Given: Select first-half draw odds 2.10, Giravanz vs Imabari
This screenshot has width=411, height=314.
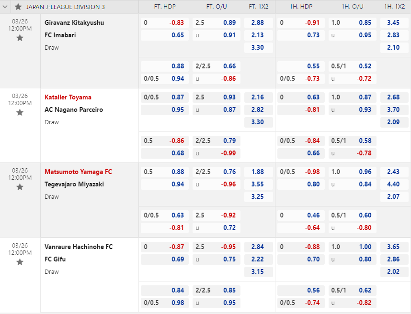Looking at the screenshot, I should [x=394, y=48].
